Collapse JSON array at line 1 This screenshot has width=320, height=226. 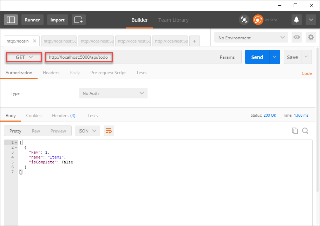(16, 142)
